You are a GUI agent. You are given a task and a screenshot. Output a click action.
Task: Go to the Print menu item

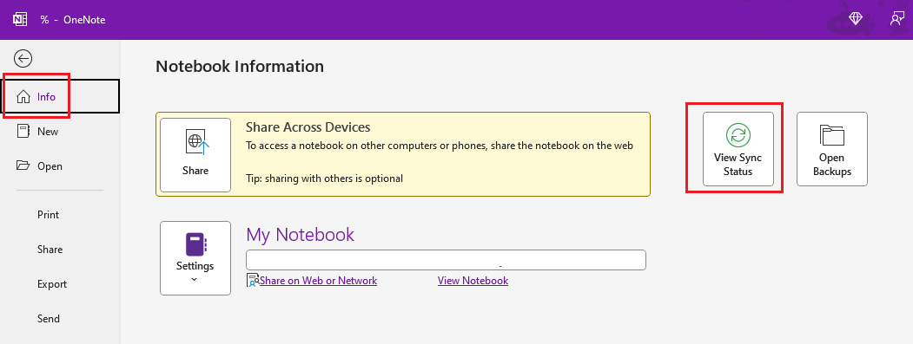click(x=49, y=214)
